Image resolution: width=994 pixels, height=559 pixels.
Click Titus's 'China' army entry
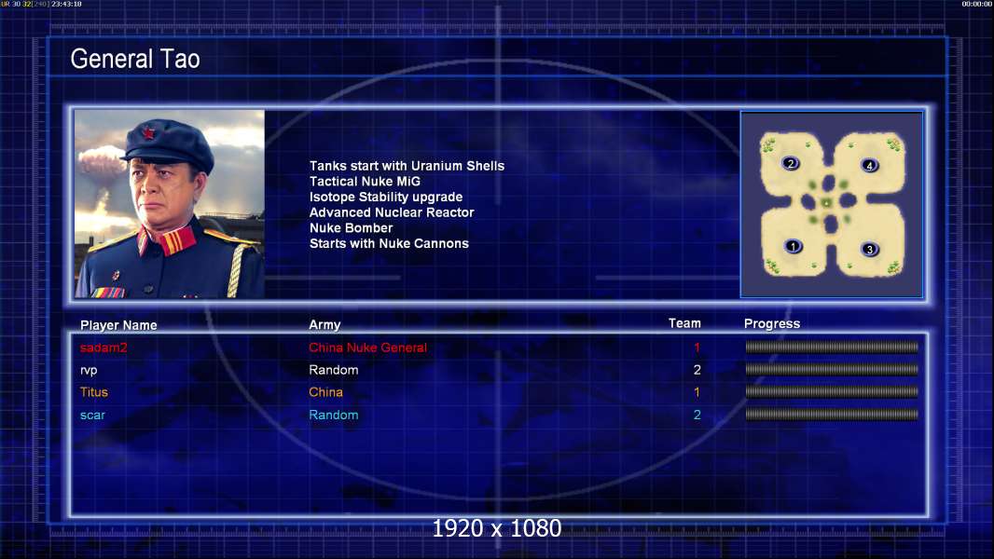click(x=325, y=392)
